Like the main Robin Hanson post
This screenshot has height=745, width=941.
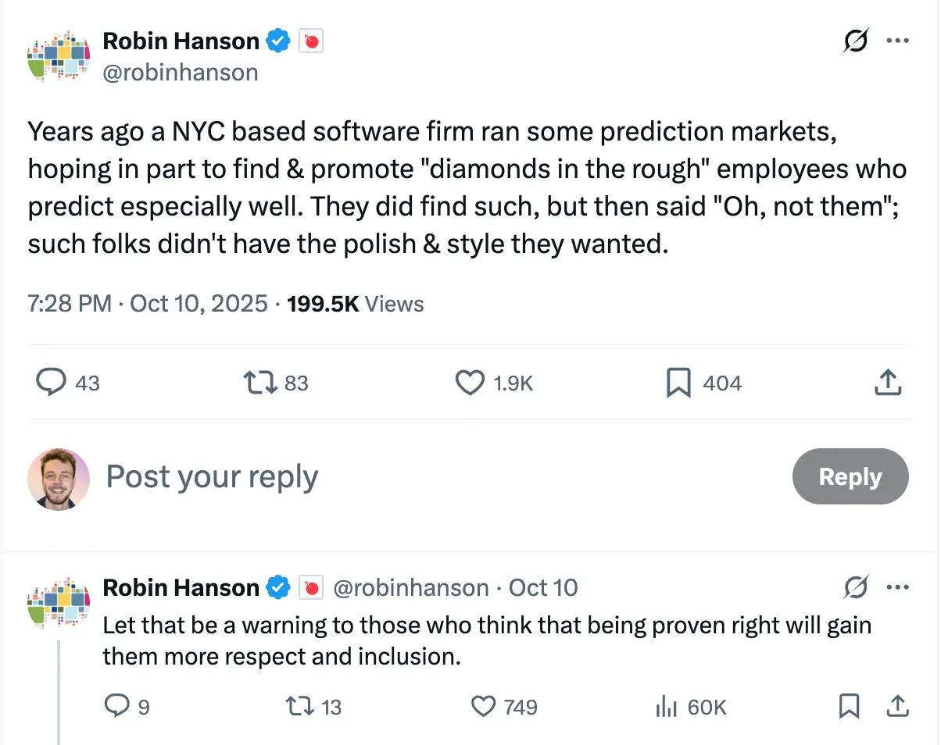[x=470, y=383]
